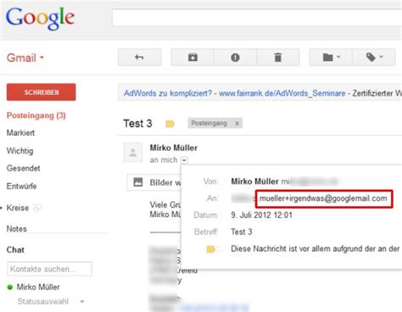Click the Diese Nachricht ist vor allem text

[x=315, y=249]
